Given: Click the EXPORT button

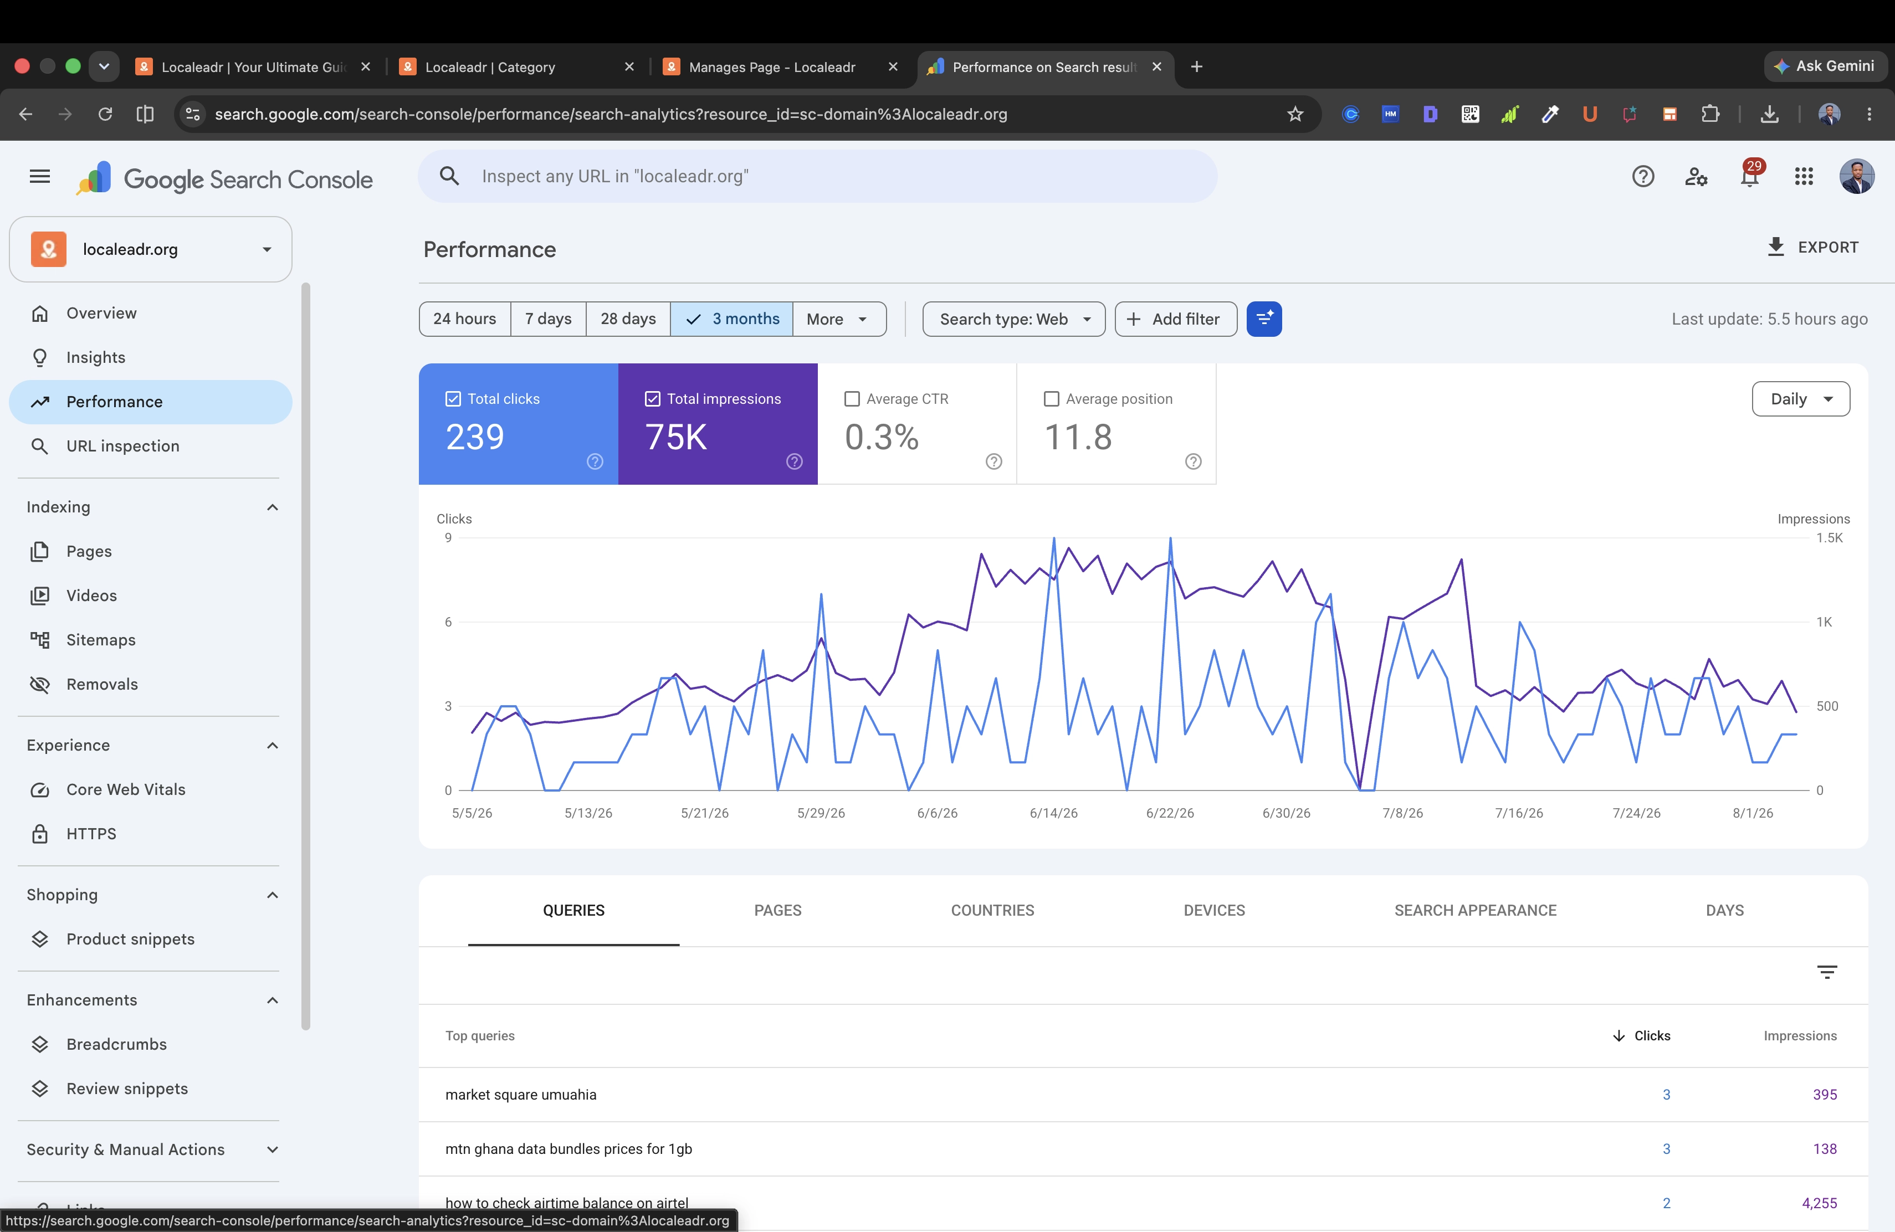Looking at the screenshot, I should pos(1812,248).
